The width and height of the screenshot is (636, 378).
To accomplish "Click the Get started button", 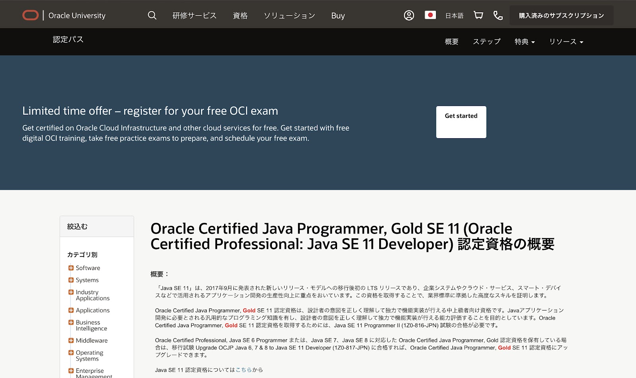I will pos(461,122).
